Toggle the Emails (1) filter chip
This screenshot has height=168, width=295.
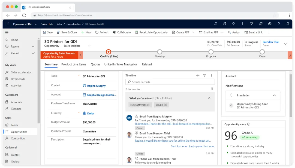(x=161, y=105)
